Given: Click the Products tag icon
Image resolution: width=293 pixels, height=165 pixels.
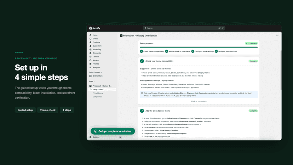Looking at the screenshot, I should click(91, 42).
